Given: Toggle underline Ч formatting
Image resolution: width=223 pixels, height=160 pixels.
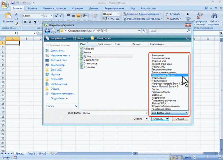Looking at the screenshot, I should pos(35,22).
